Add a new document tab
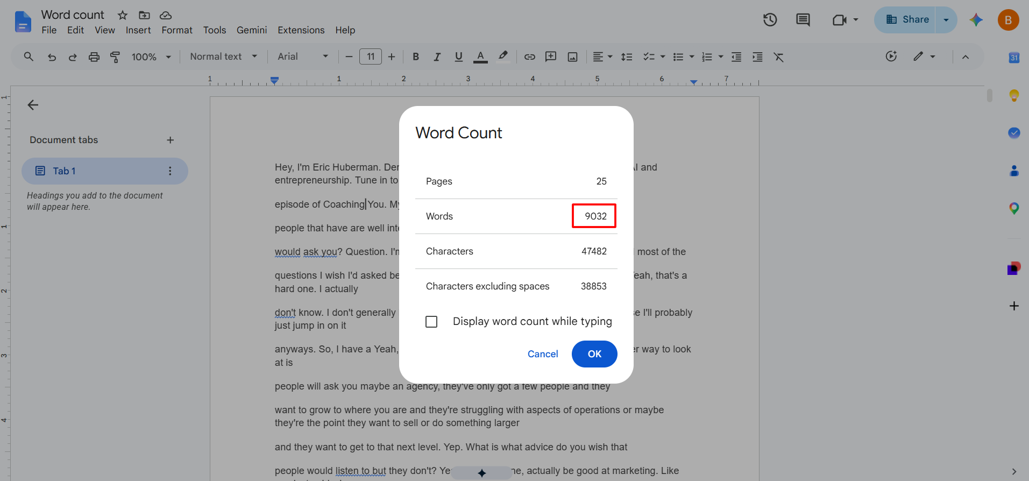The image size is (1029, 481). [x=171, y=140]
